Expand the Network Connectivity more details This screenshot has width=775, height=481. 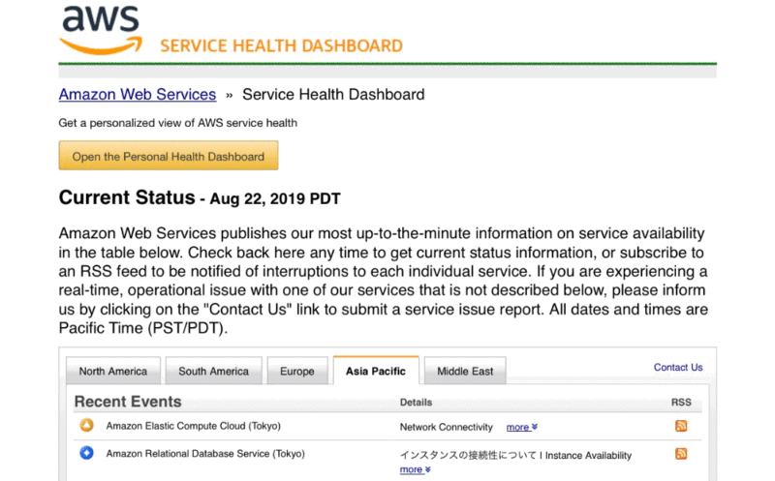tap(521, 427)
